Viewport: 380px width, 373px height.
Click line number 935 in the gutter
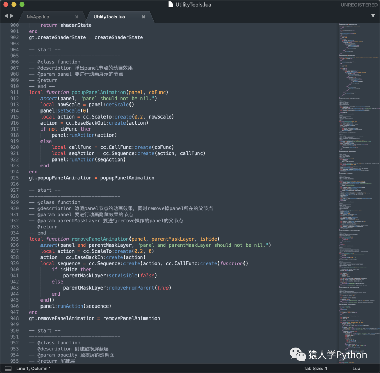click(x=14, y=239)
